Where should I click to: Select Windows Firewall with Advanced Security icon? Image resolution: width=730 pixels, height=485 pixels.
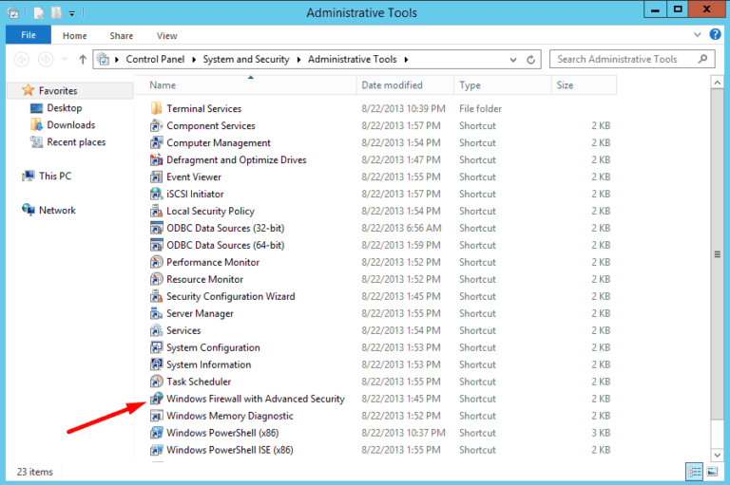point(157,399)
